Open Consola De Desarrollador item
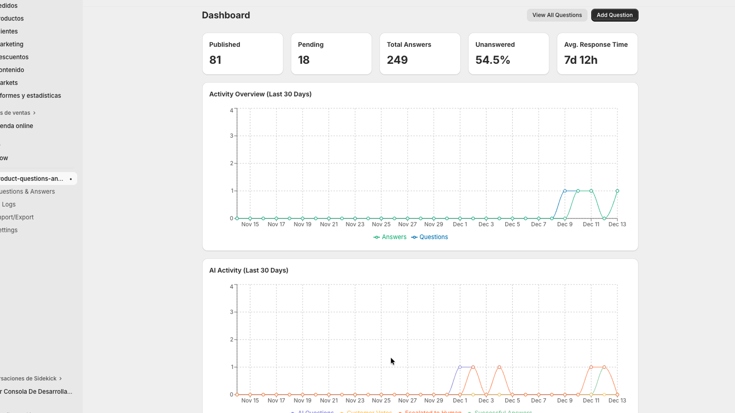 click(37, 392)
